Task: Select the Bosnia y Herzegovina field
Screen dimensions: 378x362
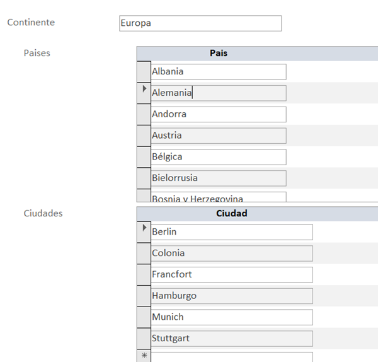Action: pyautogui.click(x=218, y=197)
